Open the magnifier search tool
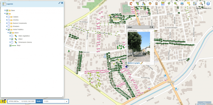The height and width of the screenshot is (105, 213). 176,4
